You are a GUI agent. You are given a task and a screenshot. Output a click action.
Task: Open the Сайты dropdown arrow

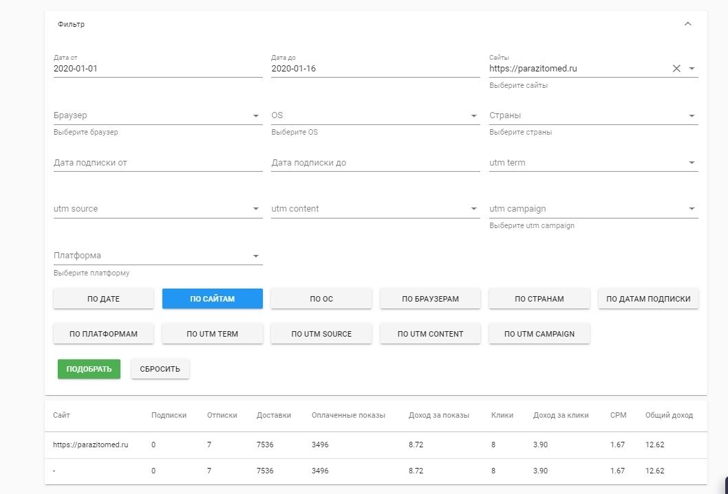(x=692, y=69)
